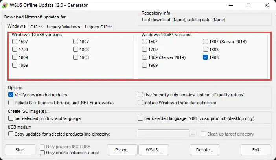Select the Legacy Office tab
The width and height of the screenshot is (276, 160).
[x=98, y=27]
